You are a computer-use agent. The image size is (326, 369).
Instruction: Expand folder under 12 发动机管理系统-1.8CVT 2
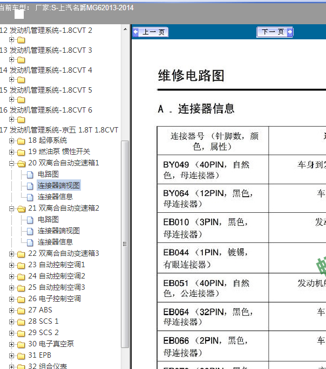click(11, 40)
